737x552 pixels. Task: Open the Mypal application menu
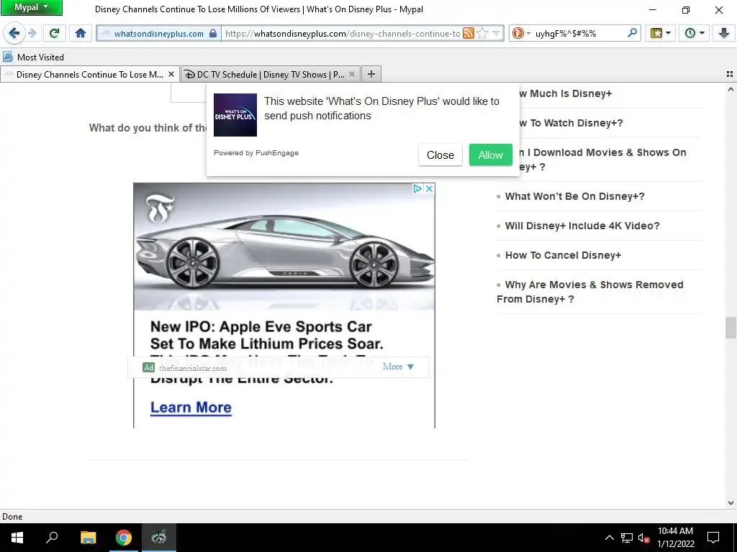tap(32, 7)
